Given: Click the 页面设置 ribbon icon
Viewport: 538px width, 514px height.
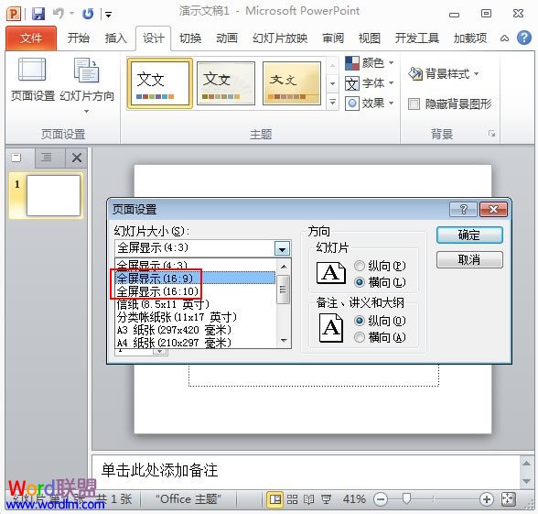Looking at the screenshot, I should coord(32,80).
